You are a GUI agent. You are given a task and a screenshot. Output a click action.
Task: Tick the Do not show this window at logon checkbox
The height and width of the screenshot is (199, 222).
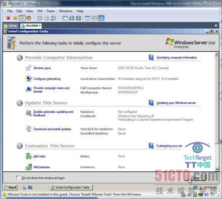click(18, 177)
